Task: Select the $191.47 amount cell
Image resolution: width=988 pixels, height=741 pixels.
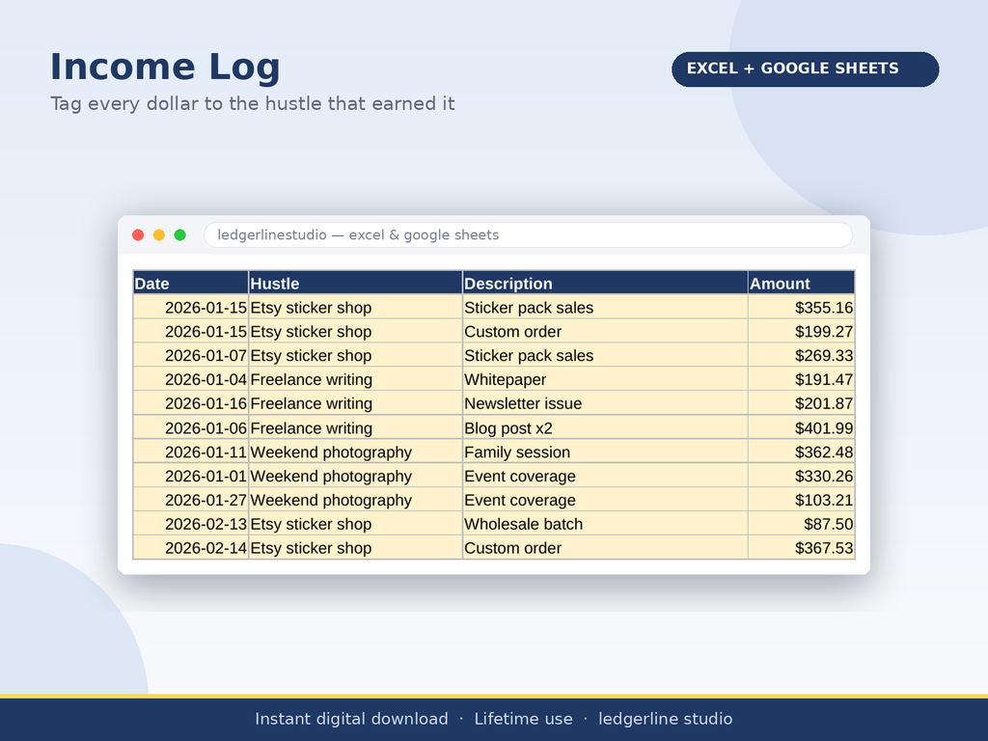Action: coord(802,379)
